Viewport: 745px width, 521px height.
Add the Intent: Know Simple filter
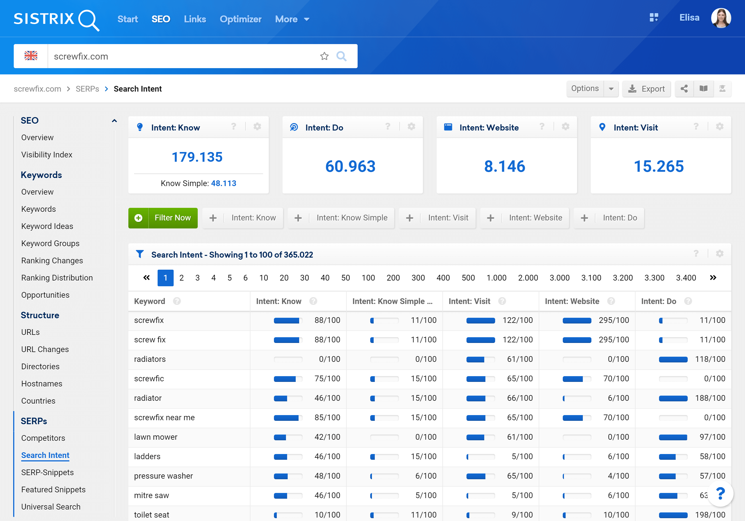tap(341, 218)
